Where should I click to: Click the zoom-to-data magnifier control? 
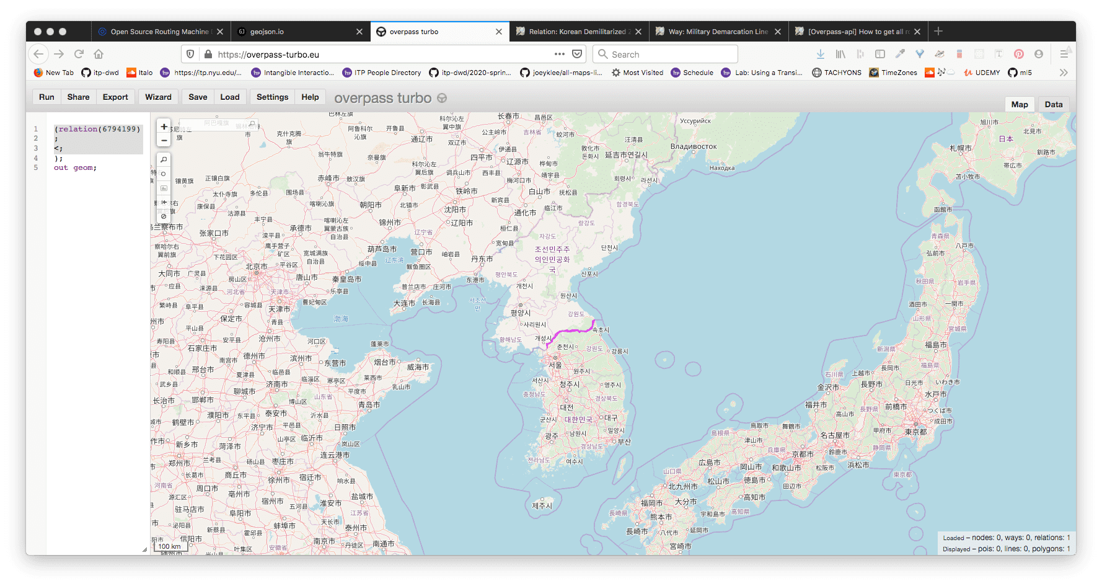click(x=164, y=160)
